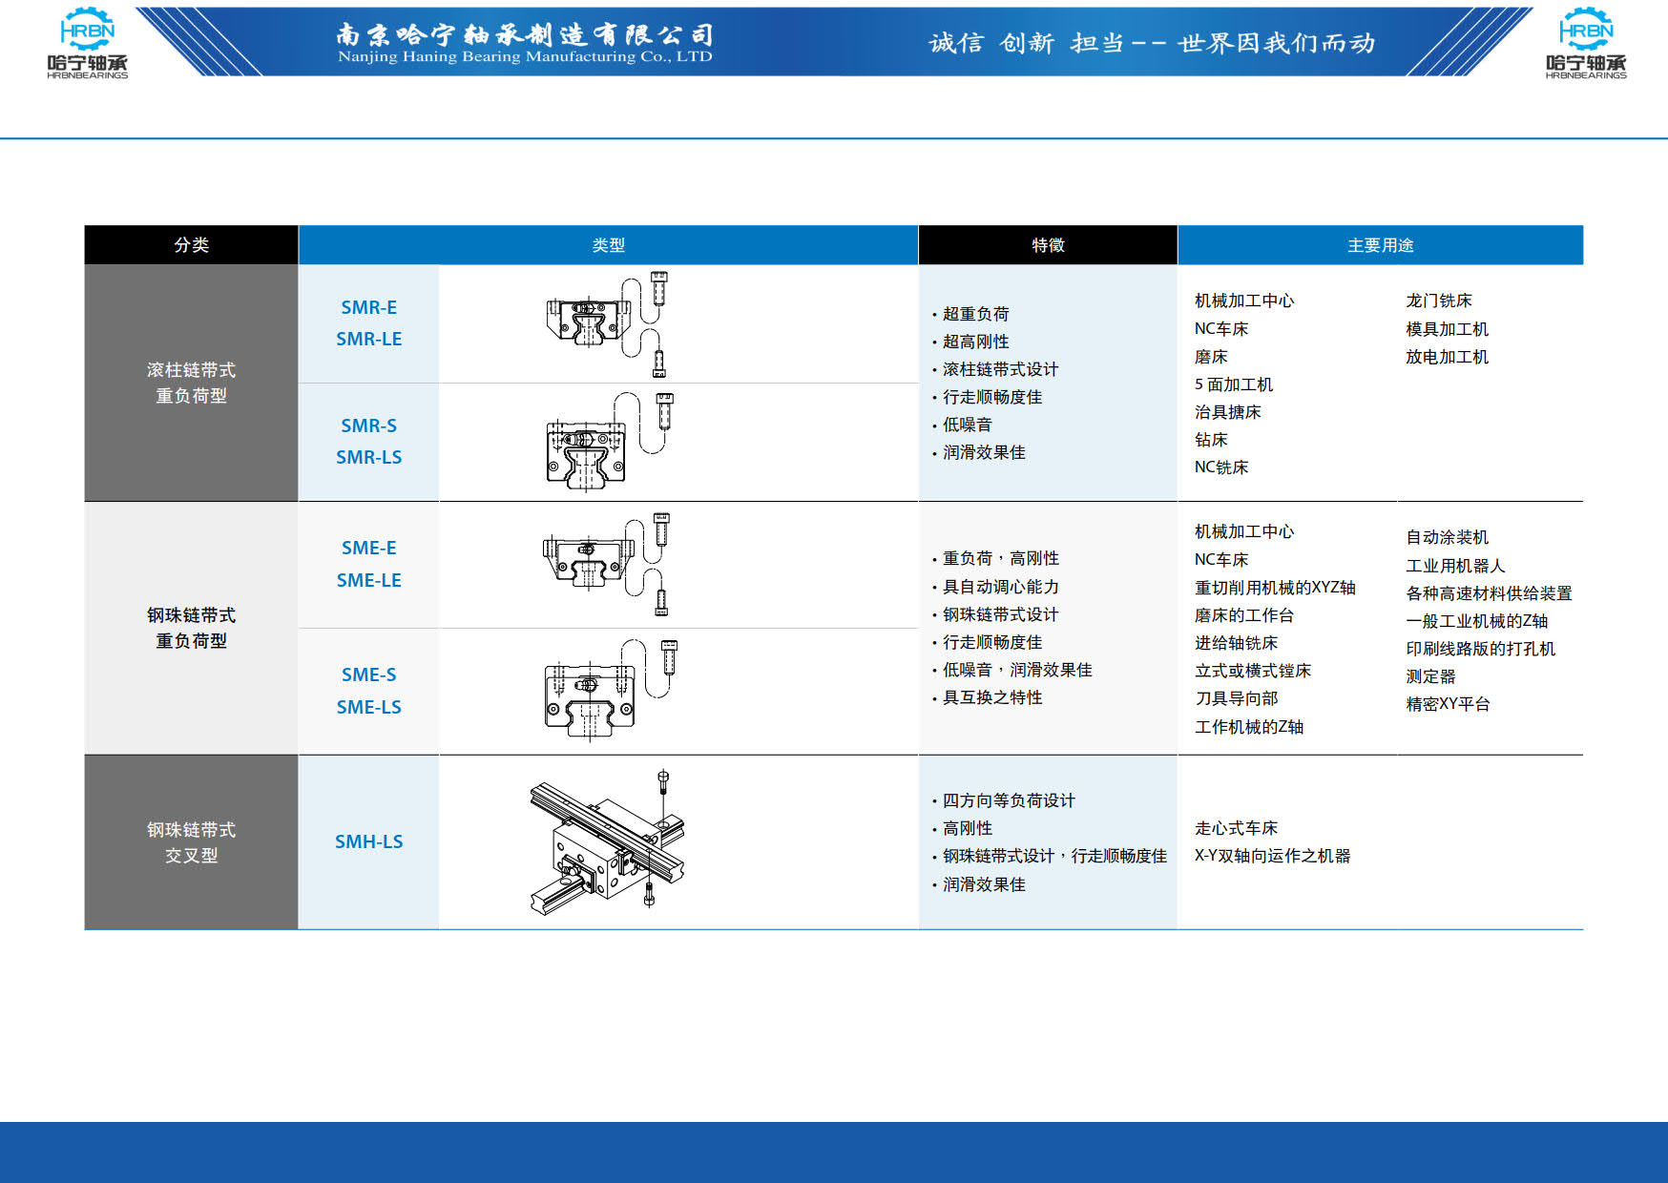Viewport: 1668px width, 1183px height.
Task: Select the SME-E model label
Action: point(369,548)
